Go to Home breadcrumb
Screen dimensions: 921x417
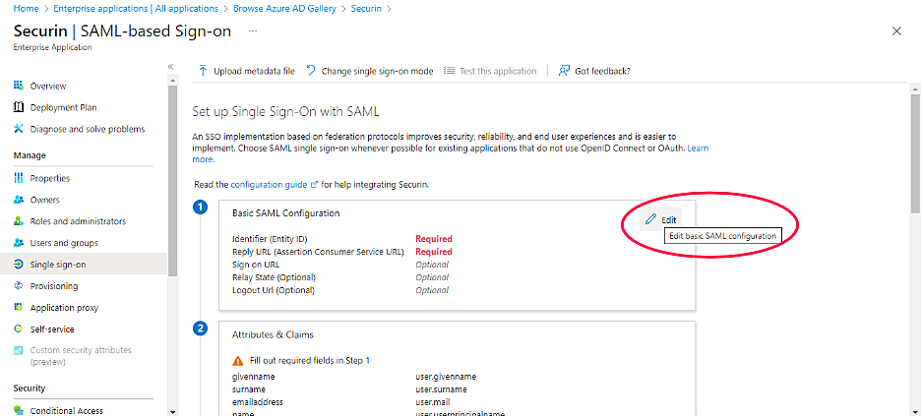[x=24, y=8]
